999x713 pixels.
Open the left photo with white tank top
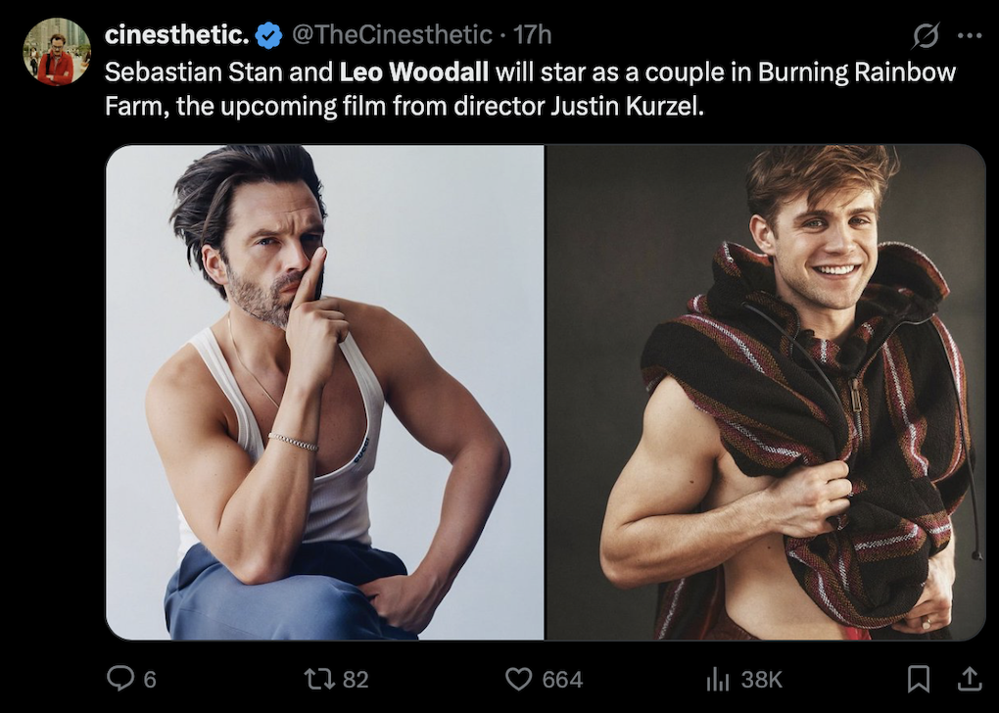pyautogui.click(x=325, y=392)
